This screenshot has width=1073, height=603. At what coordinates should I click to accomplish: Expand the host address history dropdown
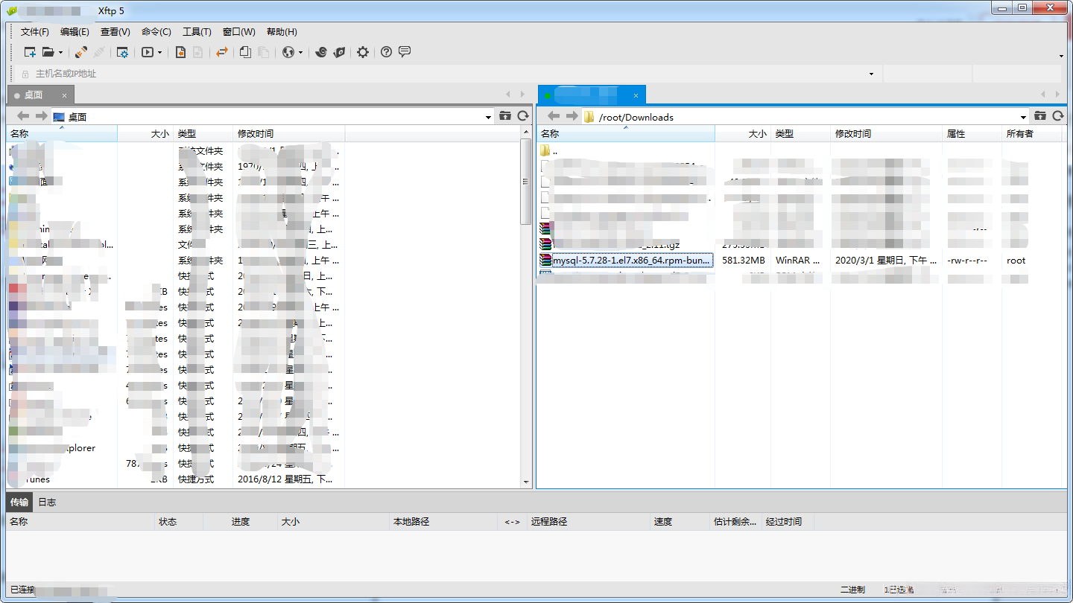872,74
